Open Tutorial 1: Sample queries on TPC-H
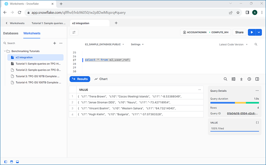This screenshot has height=165, width=266. pos(36,64)
